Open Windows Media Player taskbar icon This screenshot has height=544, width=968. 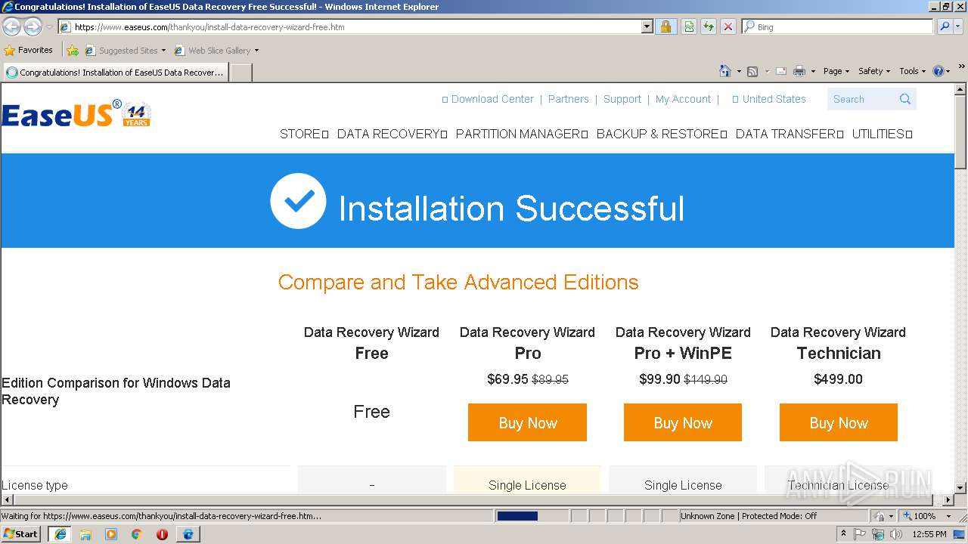point(111,533)
